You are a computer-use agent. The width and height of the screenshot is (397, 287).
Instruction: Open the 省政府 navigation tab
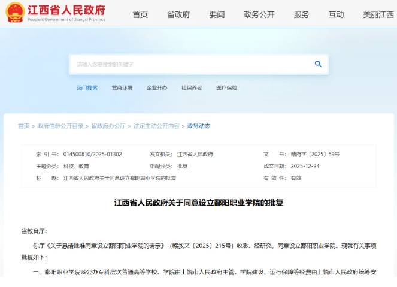pyautogui.click(x=178, y=14)
